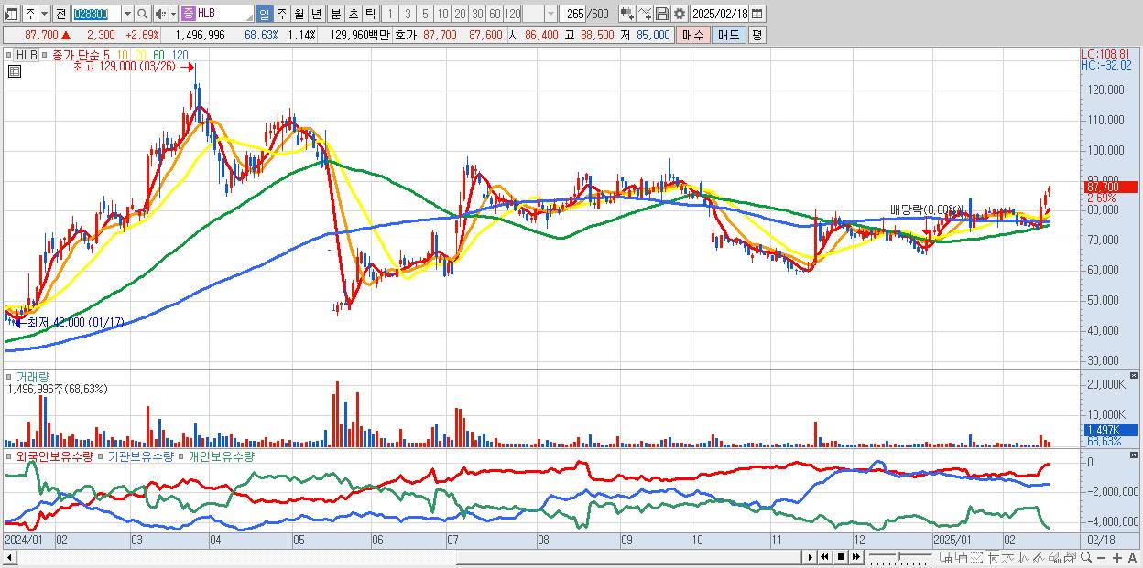The width and height of the screenshot is (1143, 568).
Task: Toggle the 외국인보유수량 legend checkbox
Action: tap(11, 455)
